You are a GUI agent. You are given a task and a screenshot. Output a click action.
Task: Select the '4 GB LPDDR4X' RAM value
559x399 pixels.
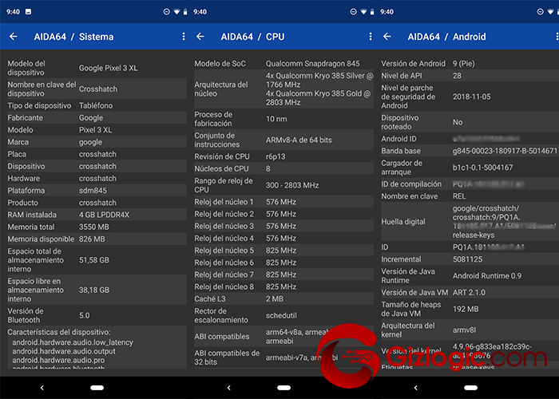[104, 215]
